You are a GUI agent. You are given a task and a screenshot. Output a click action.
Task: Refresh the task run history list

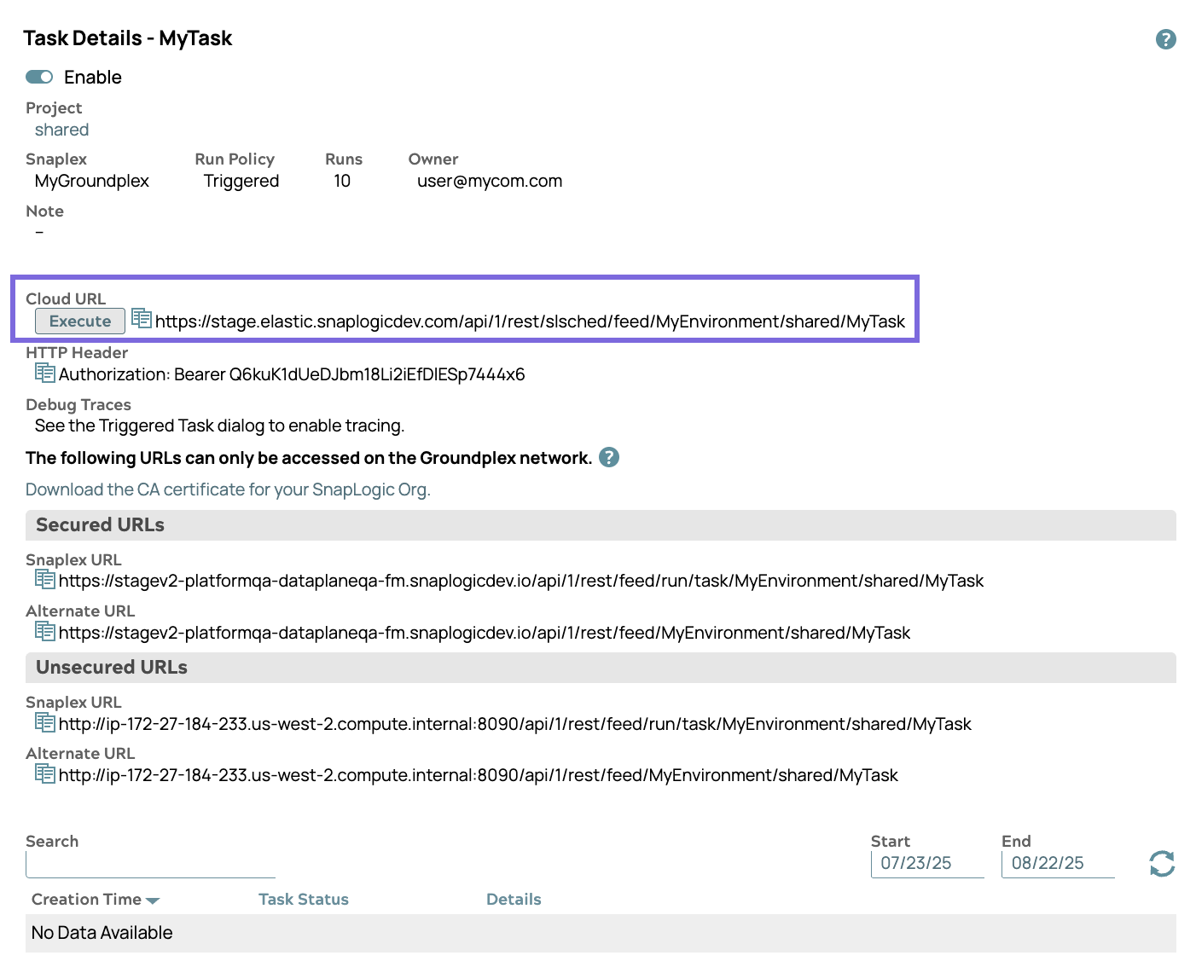click(x=1161, y=864)
